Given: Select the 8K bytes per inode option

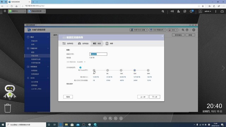Looking at the screenshot, I should [x=107, y=70].
